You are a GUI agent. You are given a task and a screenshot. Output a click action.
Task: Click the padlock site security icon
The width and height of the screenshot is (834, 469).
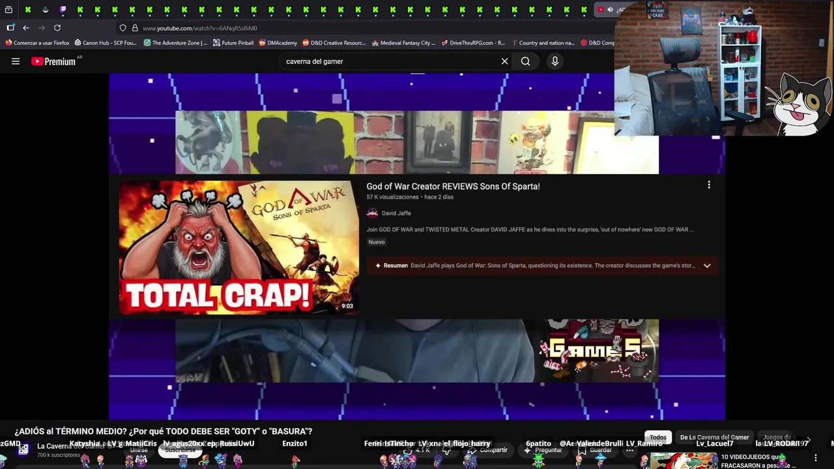[x=135, y=28]
